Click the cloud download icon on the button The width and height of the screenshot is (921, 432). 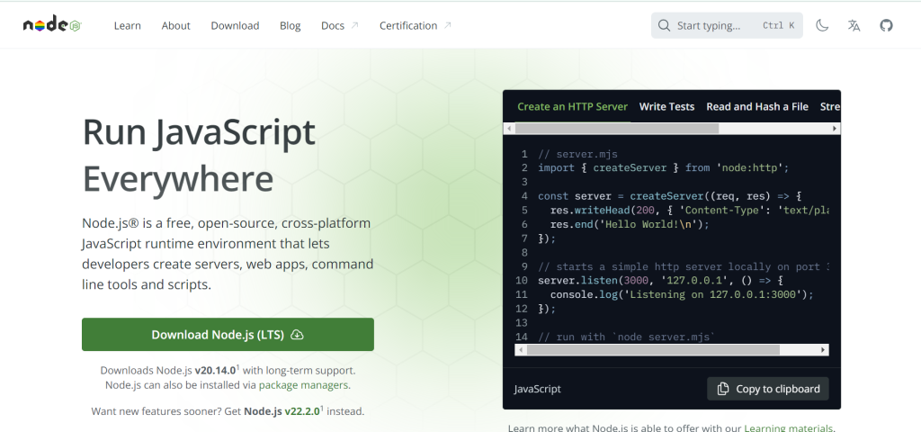[297, 335]
